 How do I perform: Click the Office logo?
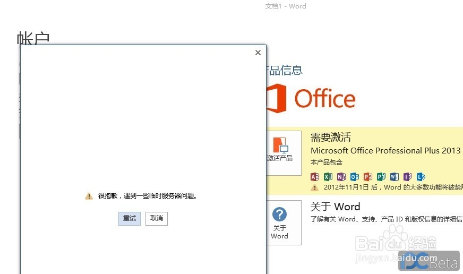(311, 98)
